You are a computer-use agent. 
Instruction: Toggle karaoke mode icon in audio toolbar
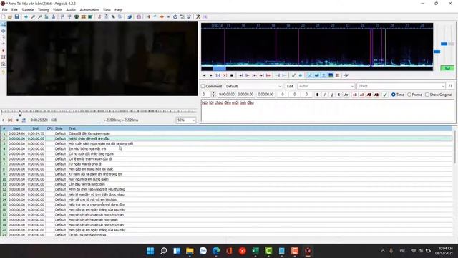pos(346,75)
